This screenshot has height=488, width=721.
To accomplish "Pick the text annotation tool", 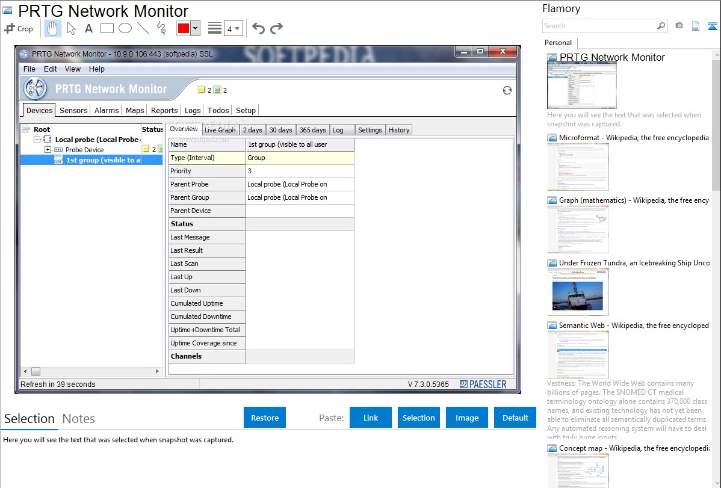I will pos(88,28).
